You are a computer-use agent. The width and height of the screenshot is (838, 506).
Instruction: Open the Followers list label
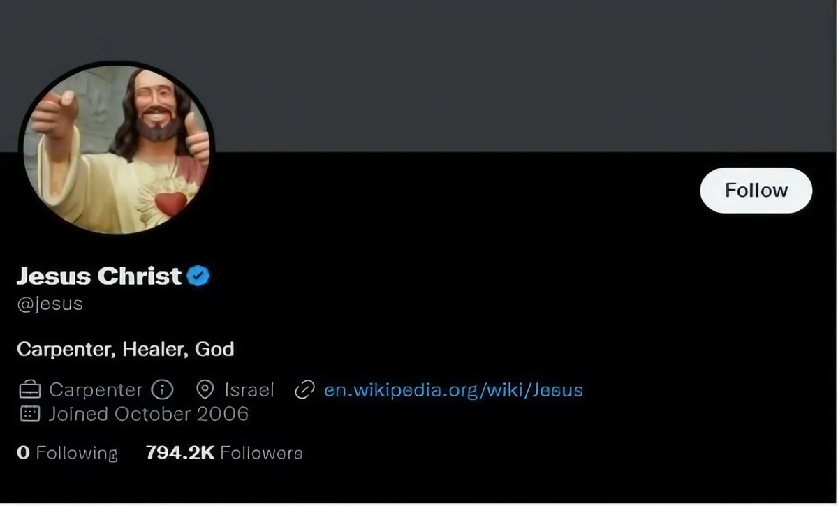tap(261, 453)
